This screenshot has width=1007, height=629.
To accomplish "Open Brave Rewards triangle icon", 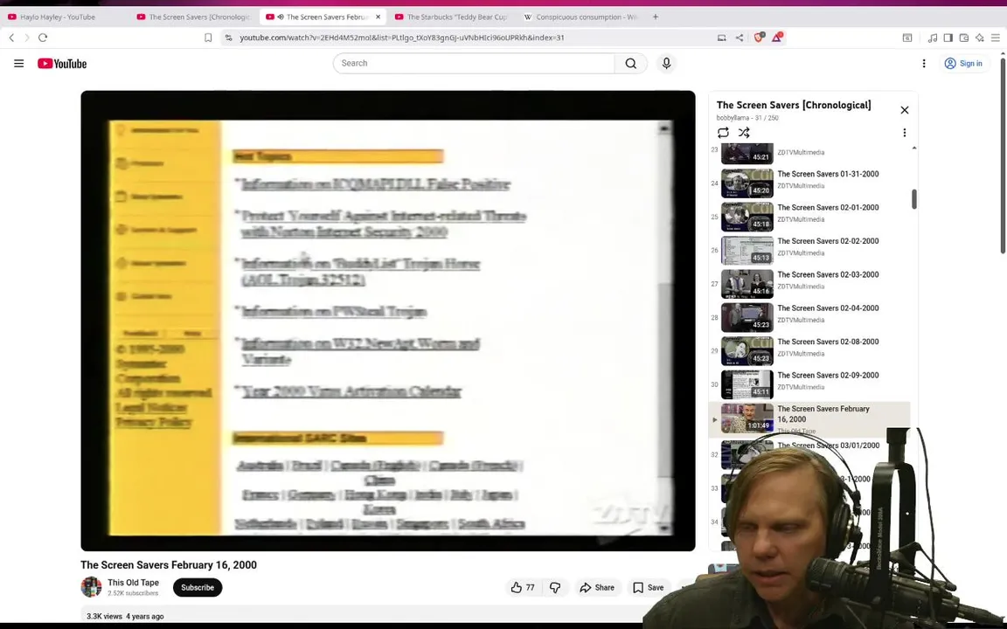I will point(776,38).
